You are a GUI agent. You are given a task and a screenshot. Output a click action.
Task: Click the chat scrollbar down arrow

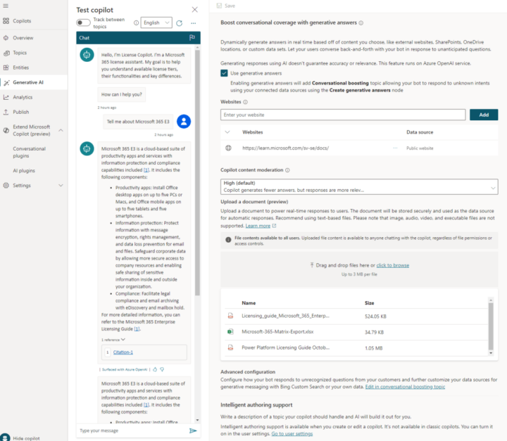(197, 420)
